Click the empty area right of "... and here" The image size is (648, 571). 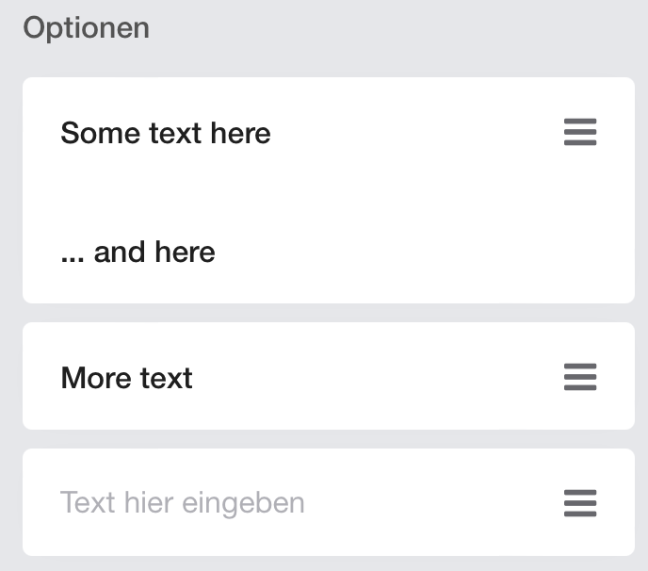pyautogui.click(x=384, y=252)
